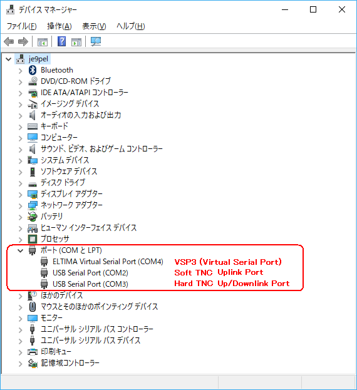The width and height of the screenshot is (357, 390).
Task: Expand the ほかのデバイス category
Action: [x=21, y=296]
